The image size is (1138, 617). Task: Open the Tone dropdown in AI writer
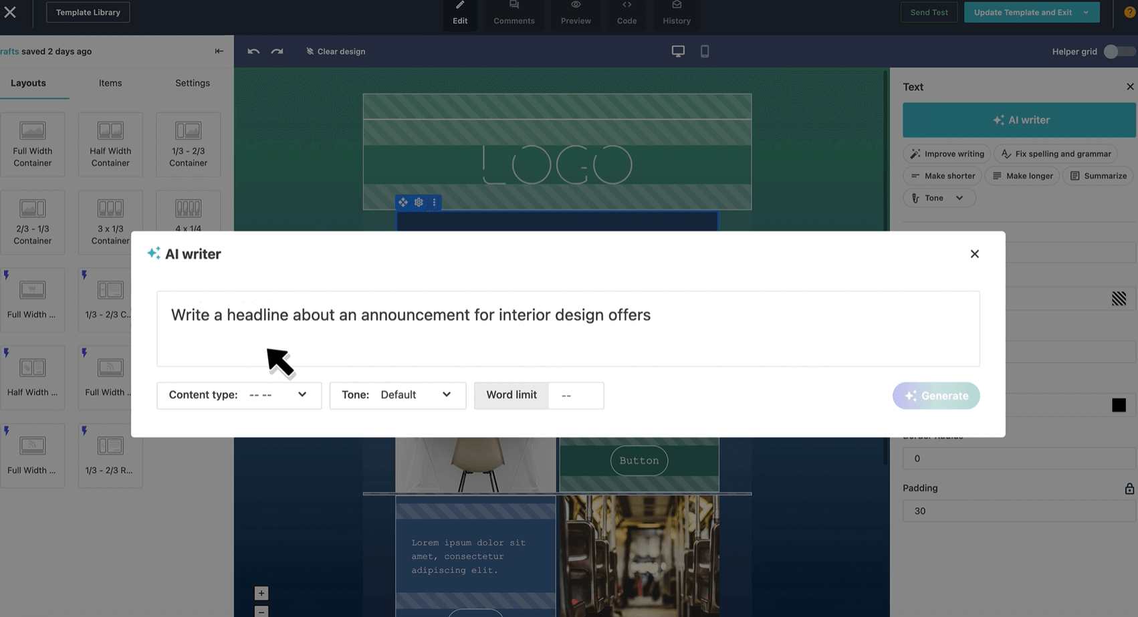(x=398, y=395)
